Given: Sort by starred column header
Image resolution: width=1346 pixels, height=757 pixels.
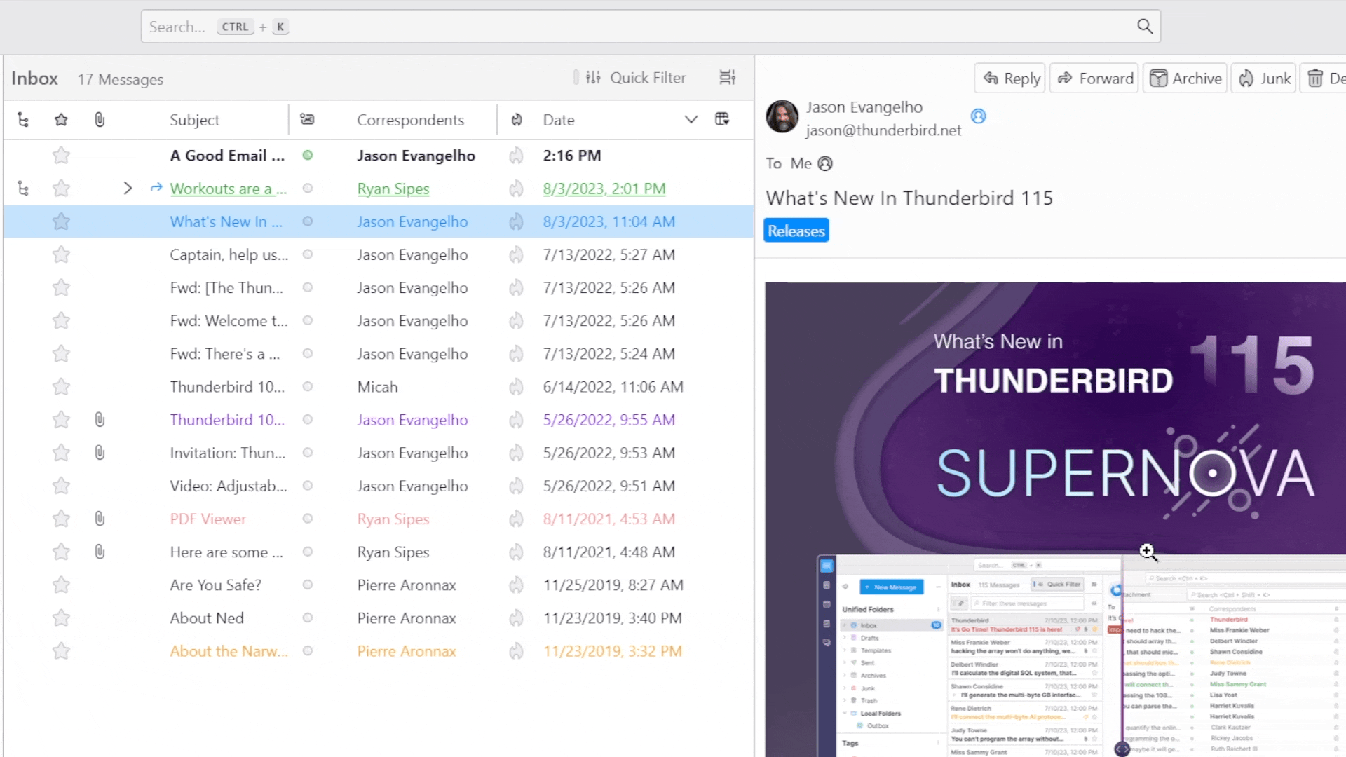Looking at the screenshot, I should point(61,120).
